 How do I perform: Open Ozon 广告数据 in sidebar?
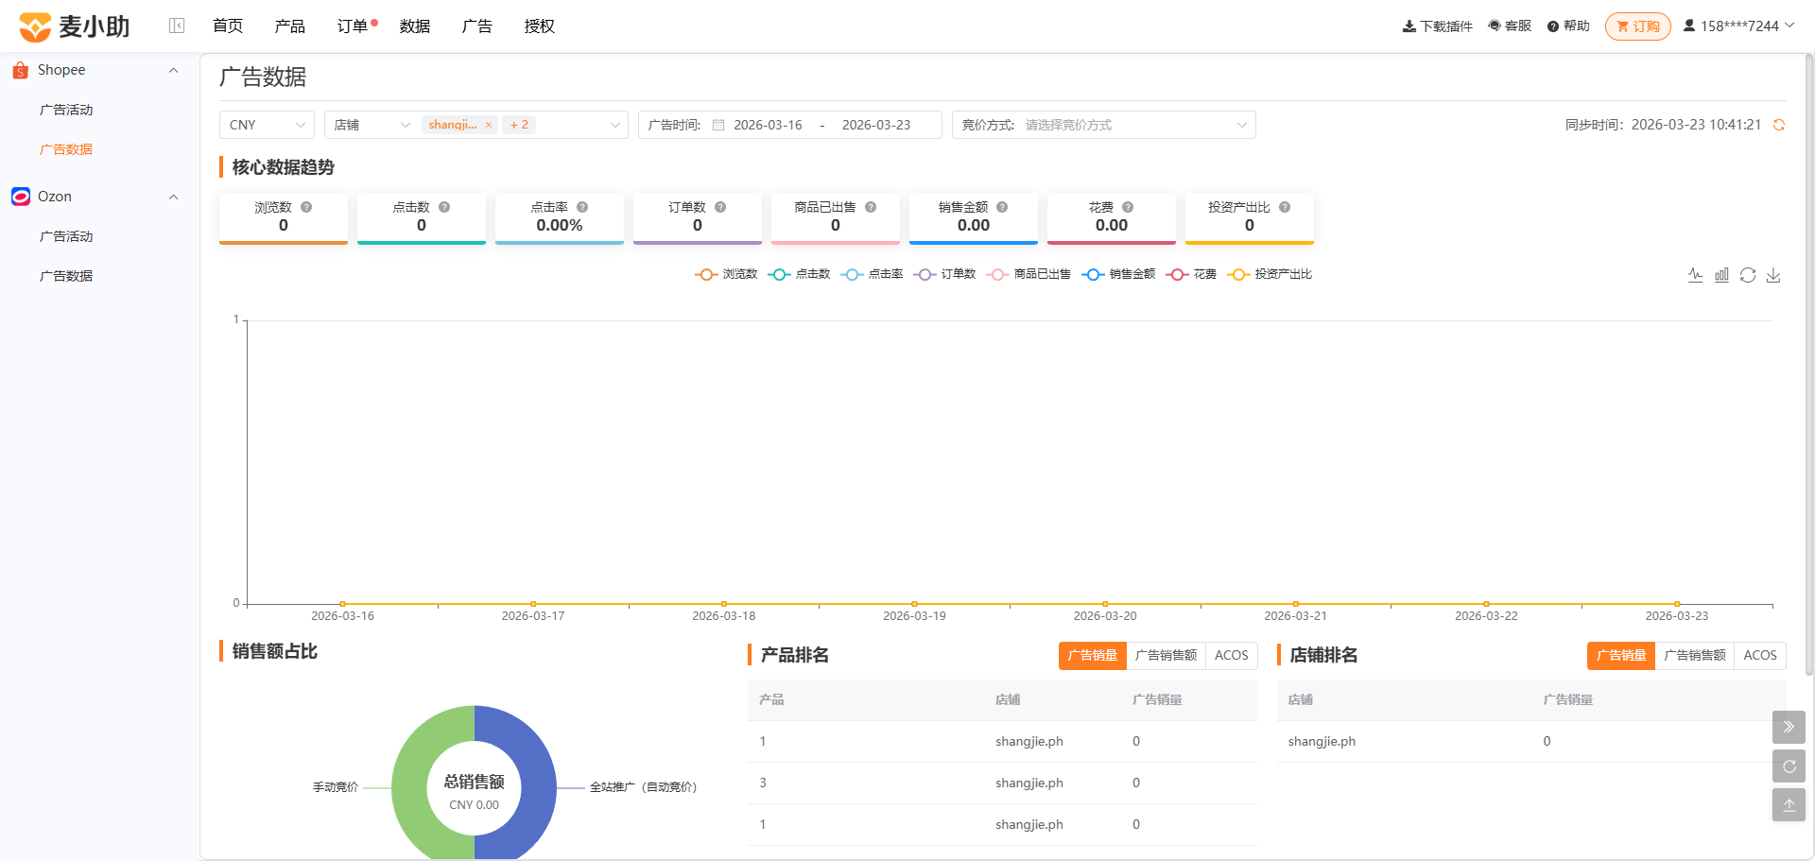[x=66, y=276]
